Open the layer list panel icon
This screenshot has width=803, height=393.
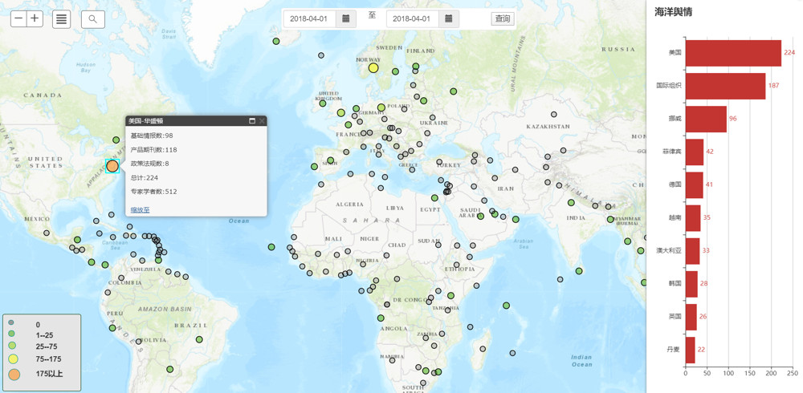(x=62, y=19)
